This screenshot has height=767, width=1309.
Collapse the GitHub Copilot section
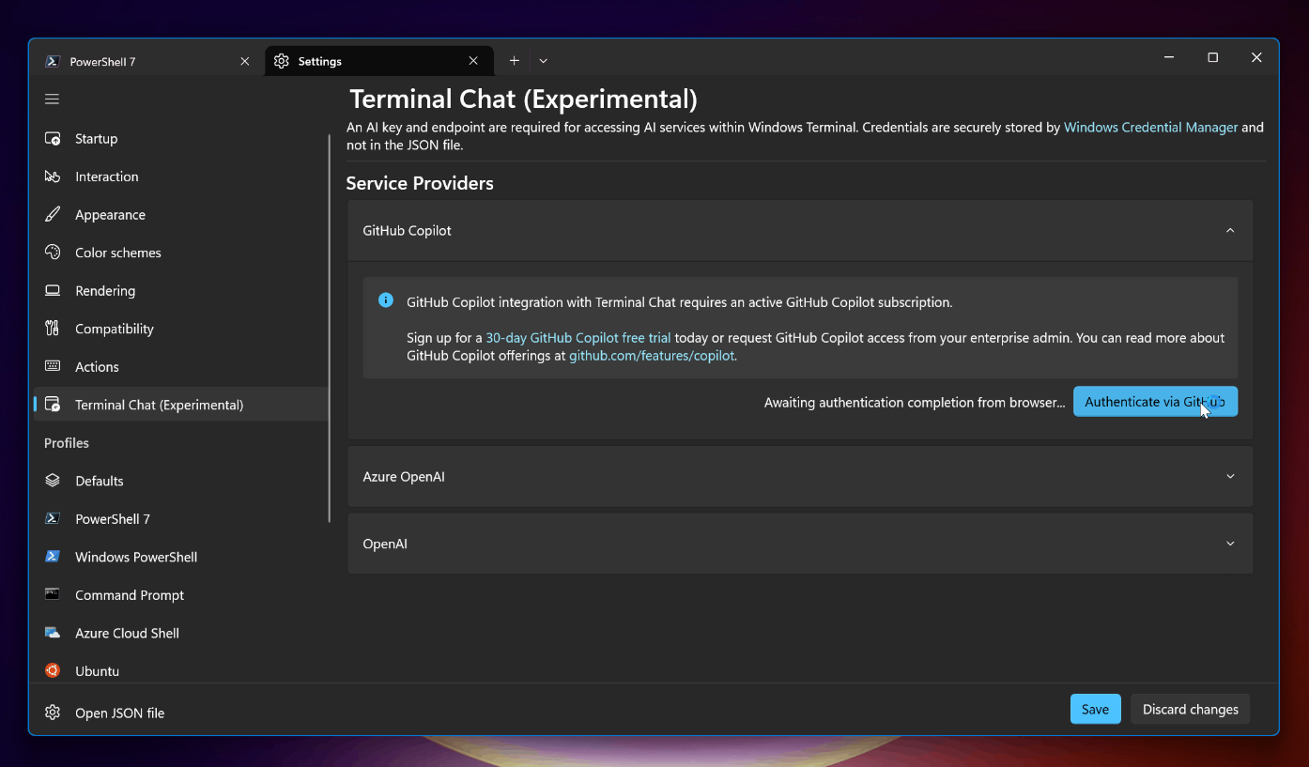(1230, 230)
